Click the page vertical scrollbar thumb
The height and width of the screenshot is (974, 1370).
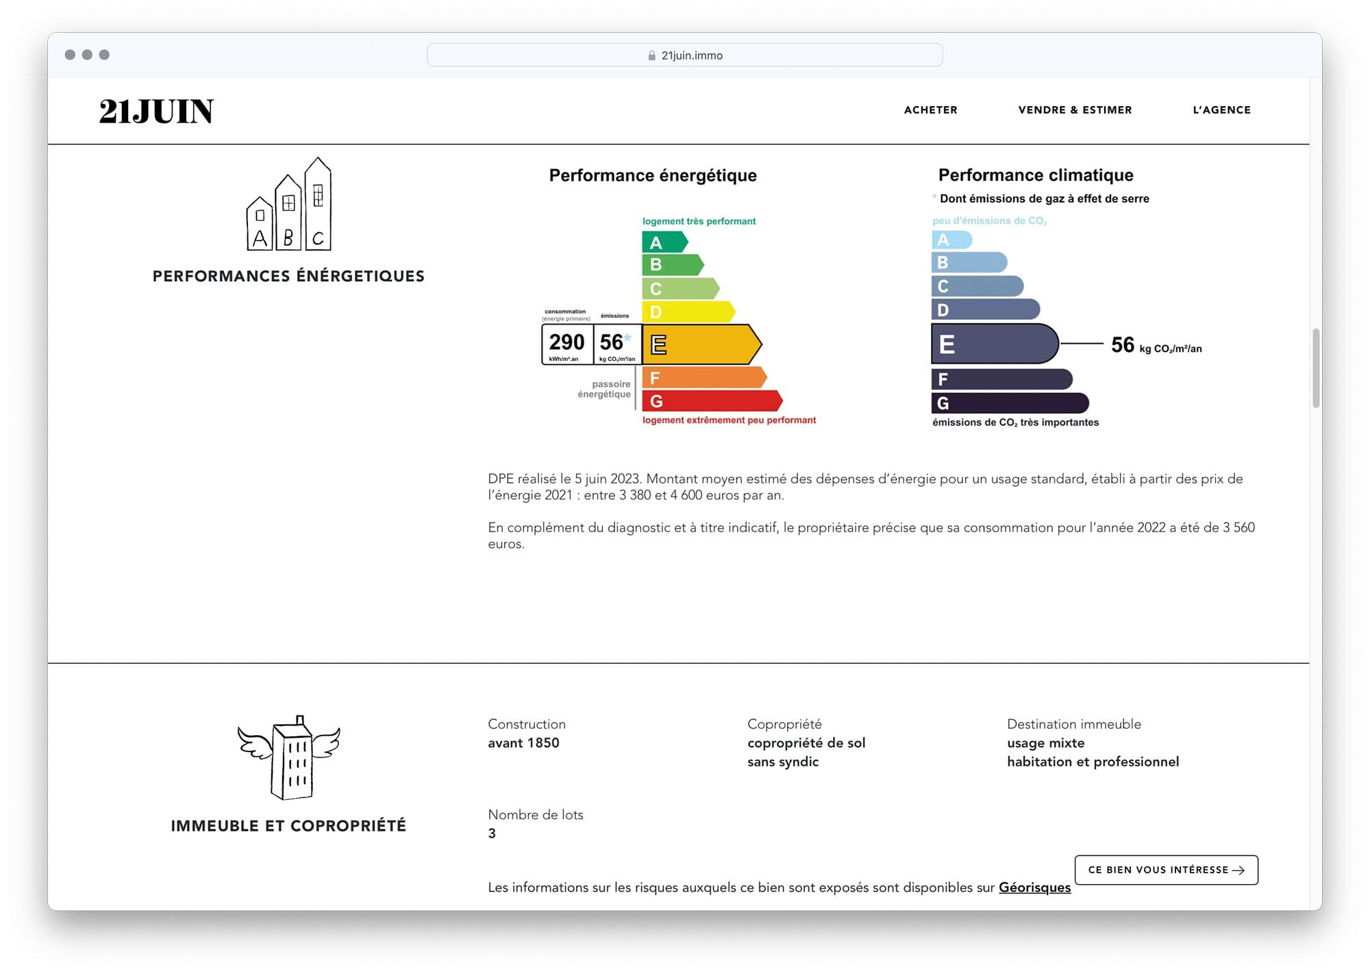(x=1316, y=368)
